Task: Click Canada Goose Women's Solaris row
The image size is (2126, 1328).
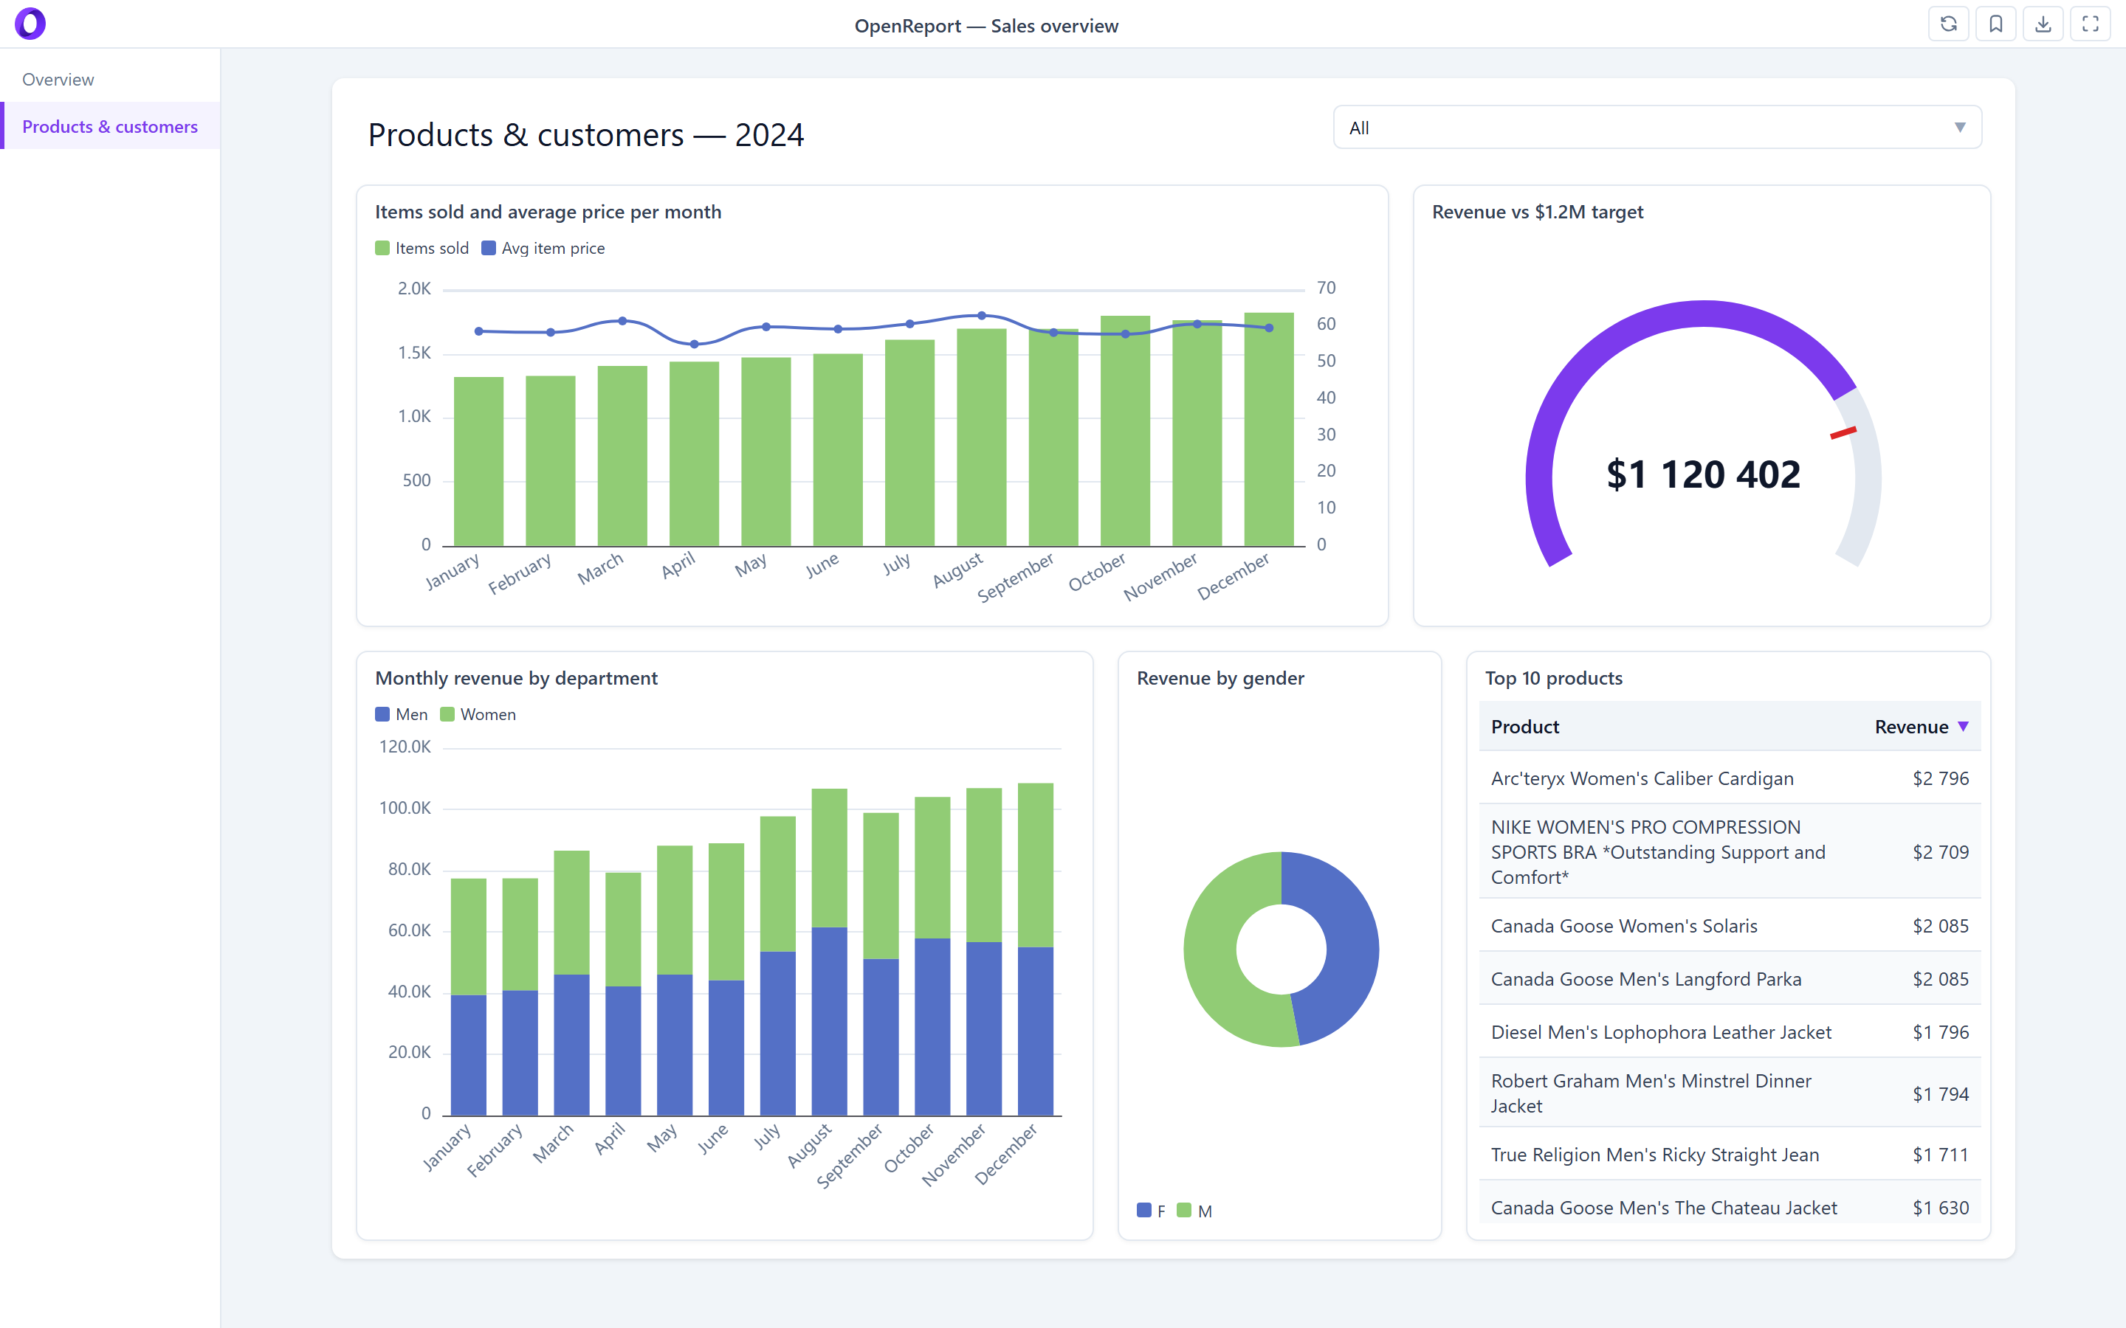Action: point(1730,926)
